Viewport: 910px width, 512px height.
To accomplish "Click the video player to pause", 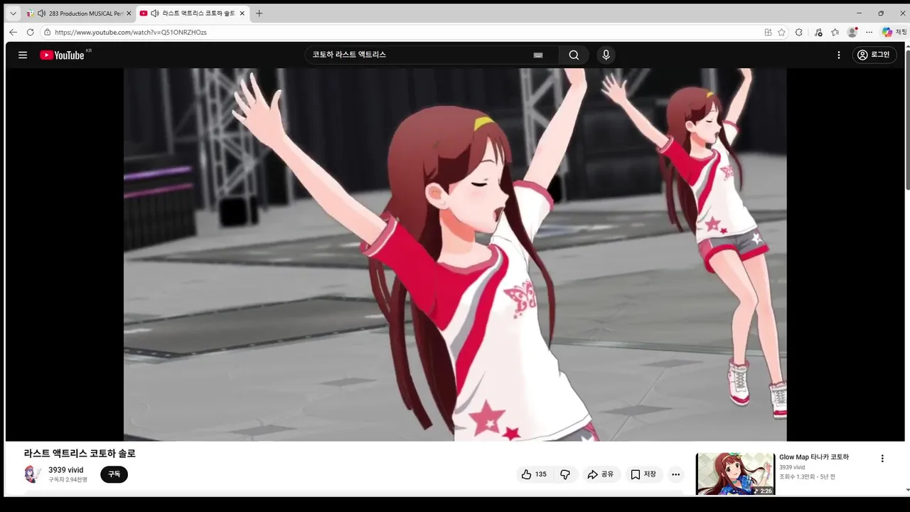I will pyautogui.click(x=455, y=255).
